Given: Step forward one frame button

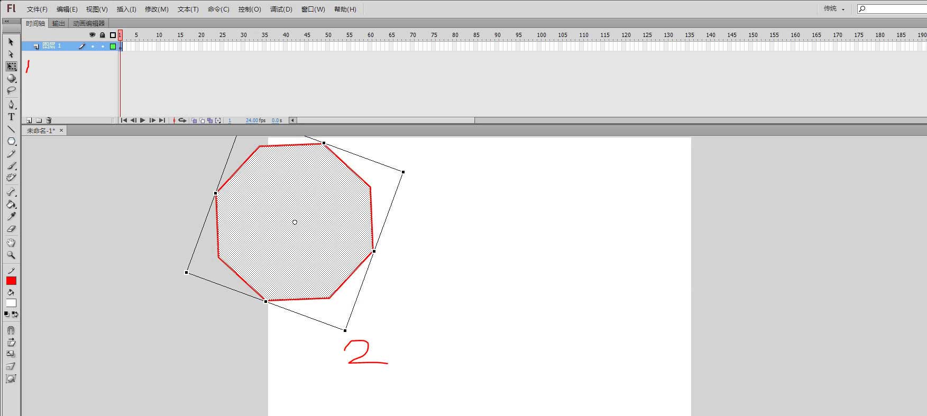Looking at the screenshot, I should click(x=152, y=121).
